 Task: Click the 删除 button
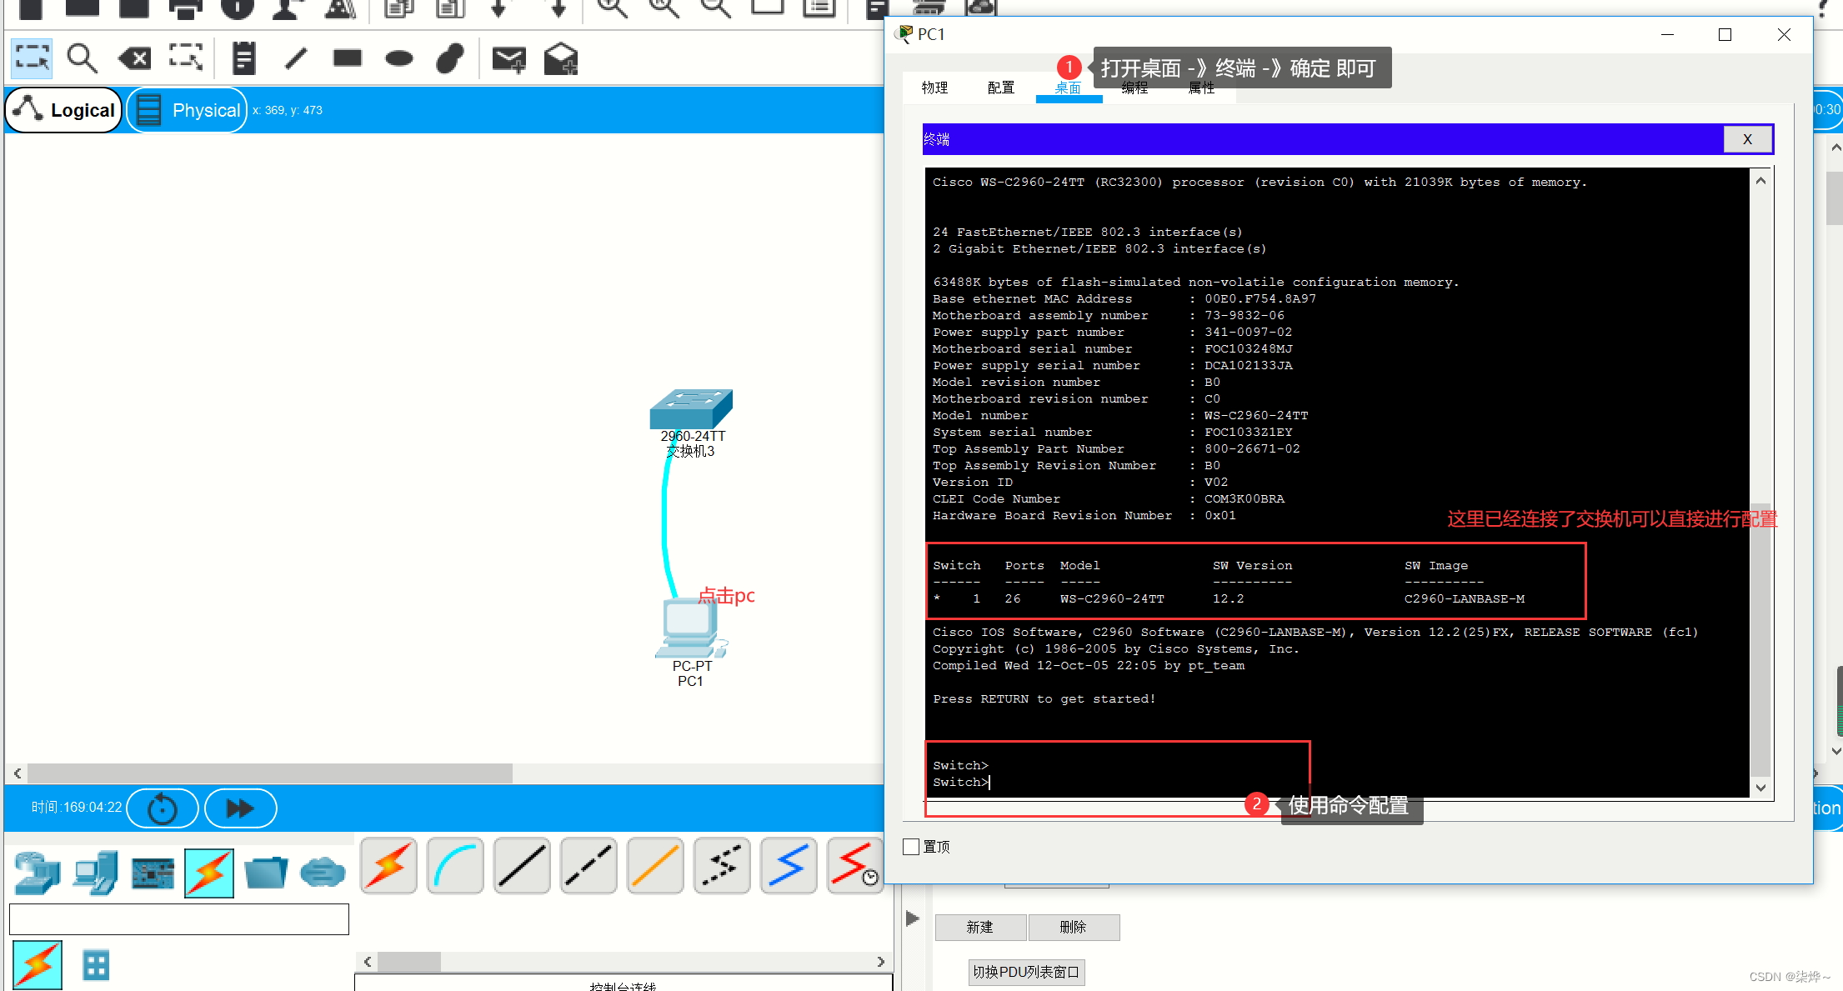tap(1073, 927)
